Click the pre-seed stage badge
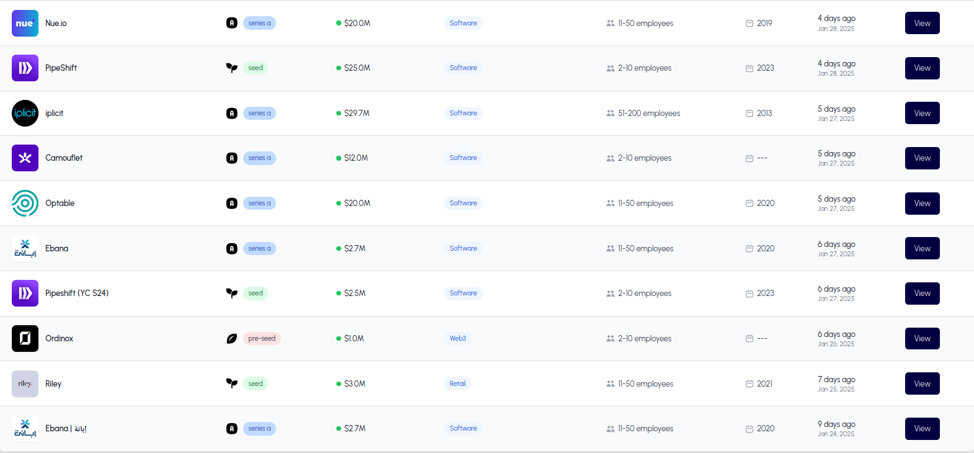 (262, 338)
